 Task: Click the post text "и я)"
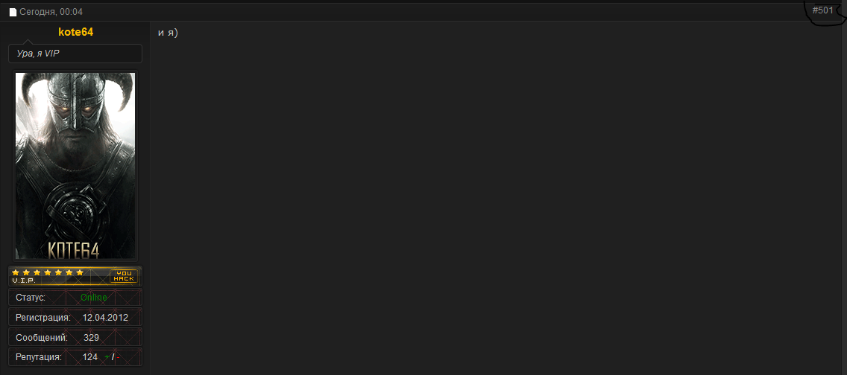click(168, 33)
